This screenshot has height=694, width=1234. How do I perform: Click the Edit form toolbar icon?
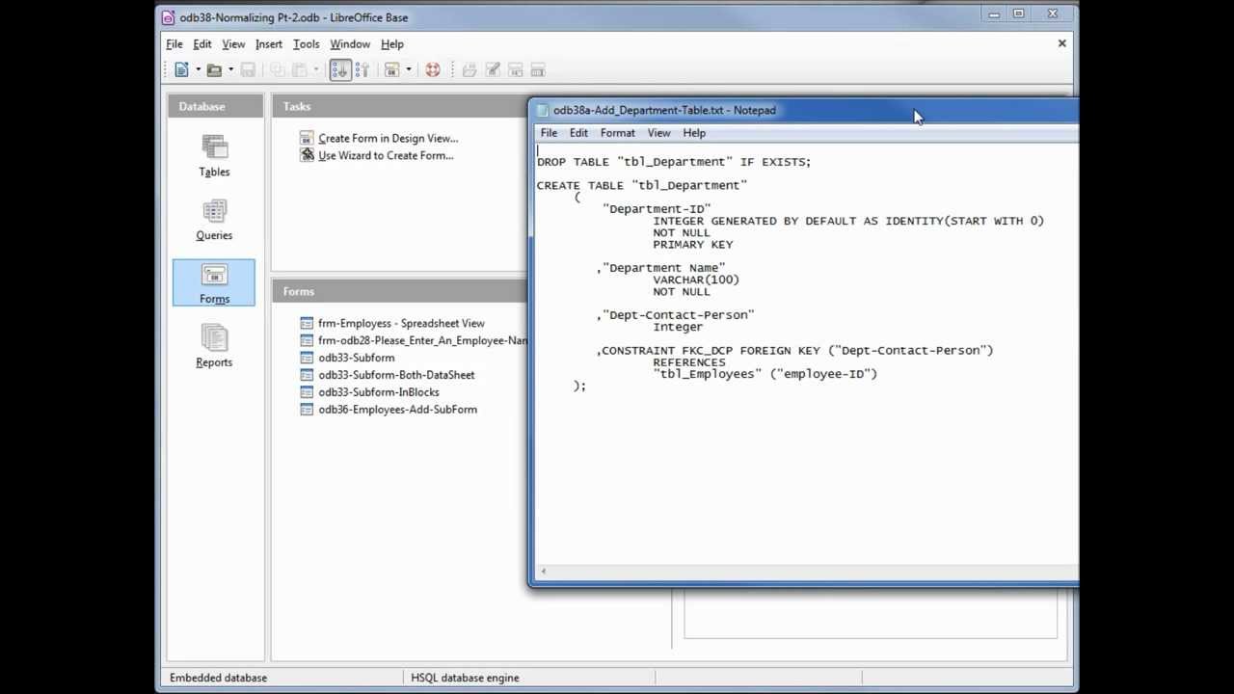tap(493, 69)
